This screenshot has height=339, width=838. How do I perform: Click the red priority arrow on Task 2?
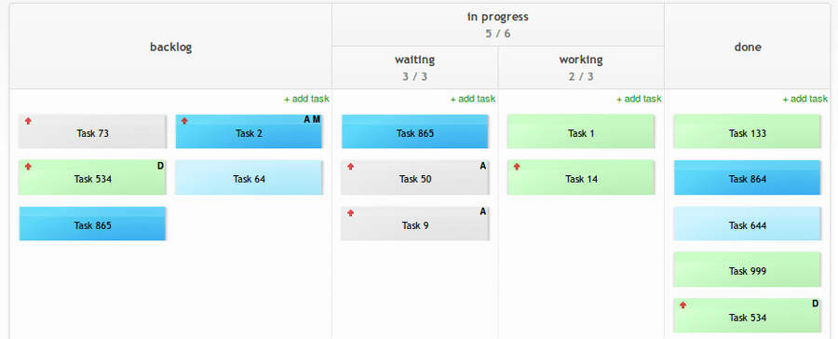[185, 121]
